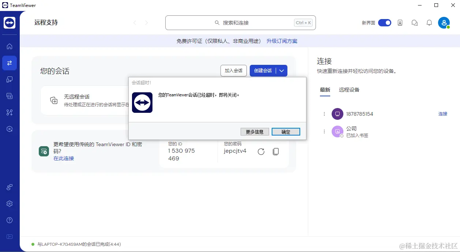This screenshot has width=460, height=252.
Task: Open the integrations icon in the lower sidebar
Action: coord(10,187)
